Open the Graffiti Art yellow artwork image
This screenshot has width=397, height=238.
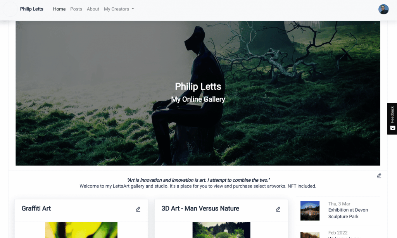pos(81,230)
